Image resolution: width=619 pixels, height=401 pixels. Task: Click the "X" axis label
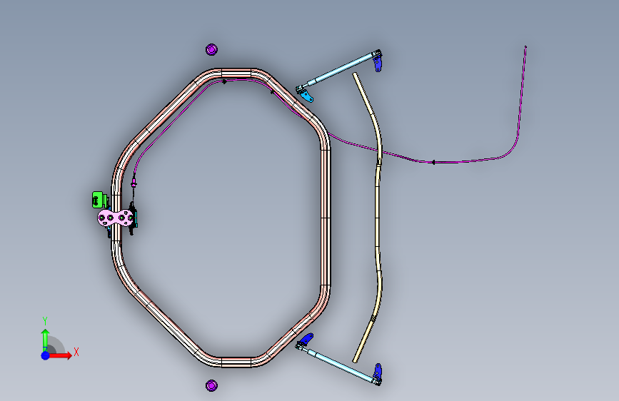(x=76, y=352)
